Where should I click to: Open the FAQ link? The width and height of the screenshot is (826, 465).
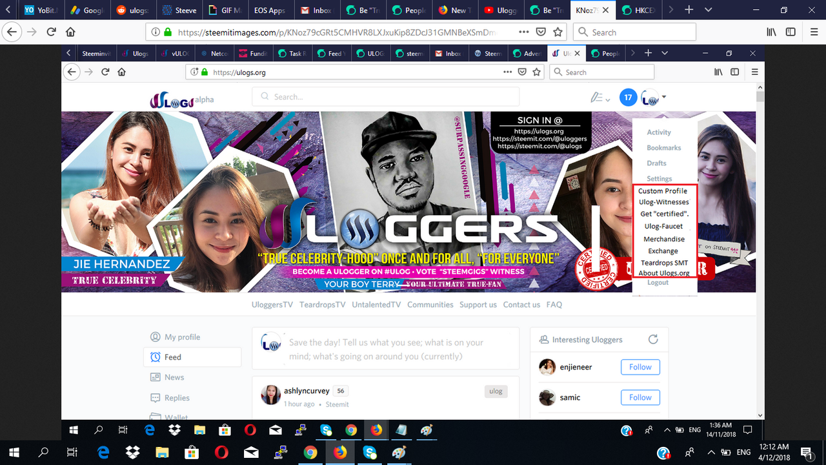click(554, 305)
